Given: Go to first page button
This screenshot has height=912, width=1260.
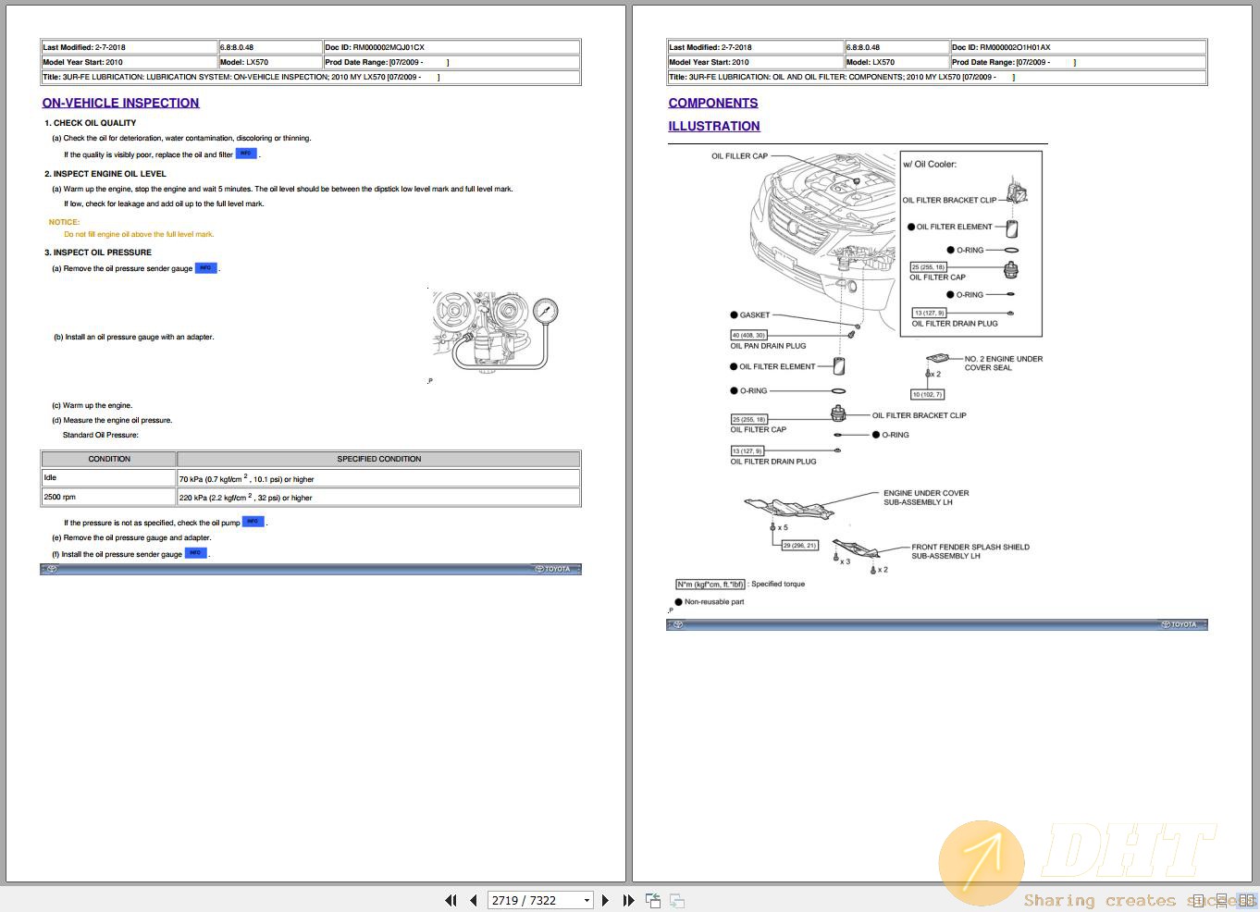Looking at the screenshot, I should click(451, 900).
